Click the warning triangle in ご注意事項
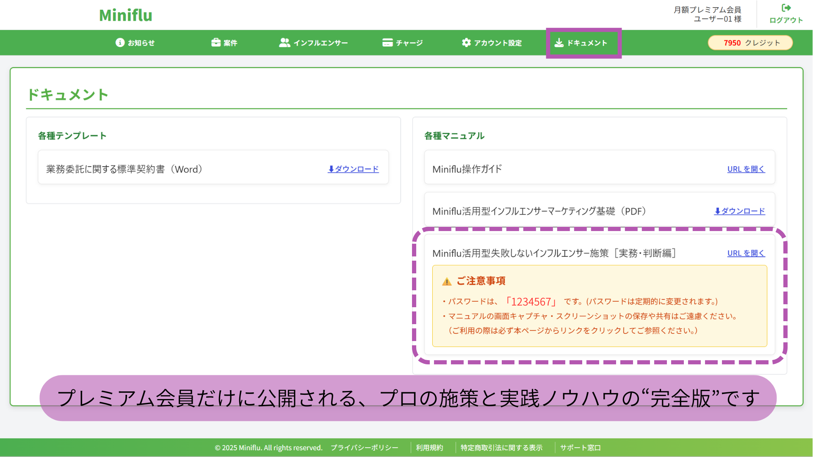The image size is (813, 457). (x=446, y=281)
